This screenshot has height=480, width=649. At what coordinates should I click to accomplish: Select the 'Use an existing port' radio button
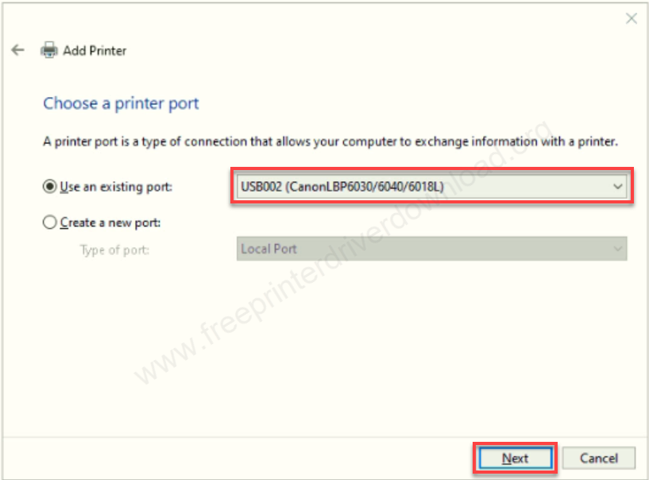point(50,187)
